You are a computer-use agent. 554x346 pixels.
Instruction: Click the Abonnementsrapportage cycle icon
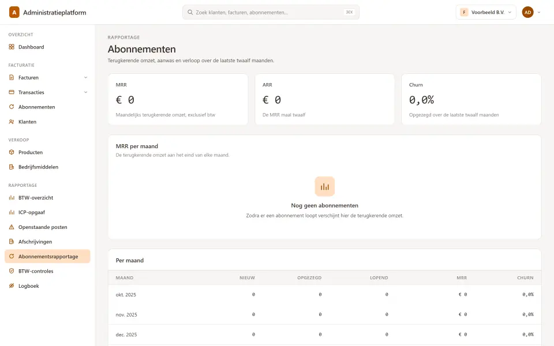(12, 256)
